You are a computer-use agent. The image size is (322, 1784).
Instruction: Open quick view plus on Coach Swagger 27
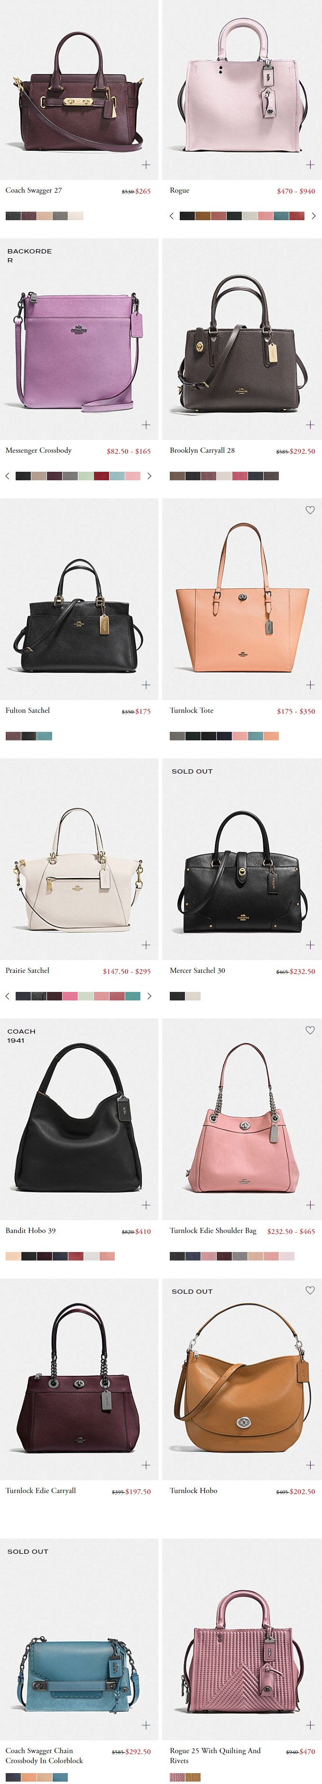(146, 165)
